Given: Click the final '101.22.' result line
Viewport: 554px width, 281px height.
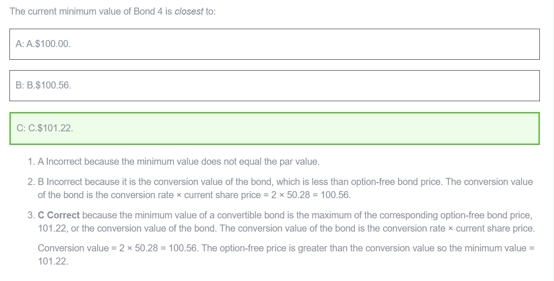Looking at the screenshot, I should click(x=53, y=261).
